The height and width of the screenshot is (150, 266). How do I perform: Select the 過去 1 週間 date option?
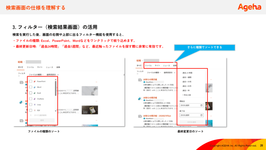(187, 77)
